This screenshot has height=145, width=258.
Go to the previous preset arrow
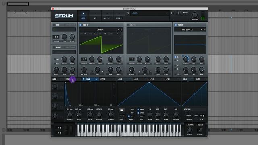[171, 13]
